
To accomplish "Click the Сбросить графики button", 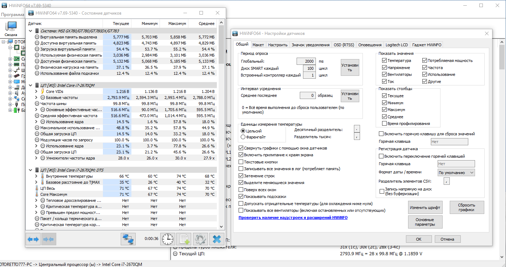I will pos(466,207).
